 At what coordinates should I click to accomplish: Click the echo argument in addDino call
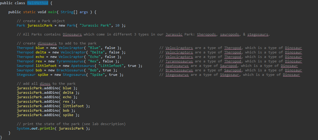[x=67, y=97]
